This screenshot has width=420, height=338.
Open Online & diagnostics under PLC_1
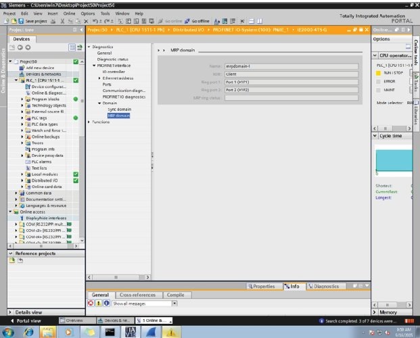pos(49,93)
